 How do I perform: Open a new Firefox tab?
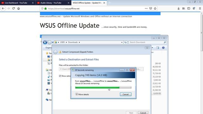point(110,3)
